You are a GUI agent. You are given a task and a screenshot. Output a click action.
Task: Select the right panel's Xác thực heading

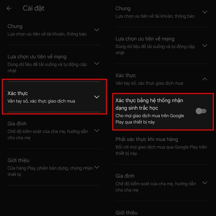[126, 76]
